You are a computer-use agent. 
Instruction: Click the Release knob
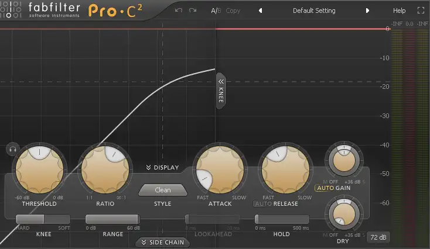[285, 170]
